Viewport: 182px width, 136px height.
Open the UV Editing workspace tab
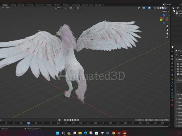click(x=30, y=5)
